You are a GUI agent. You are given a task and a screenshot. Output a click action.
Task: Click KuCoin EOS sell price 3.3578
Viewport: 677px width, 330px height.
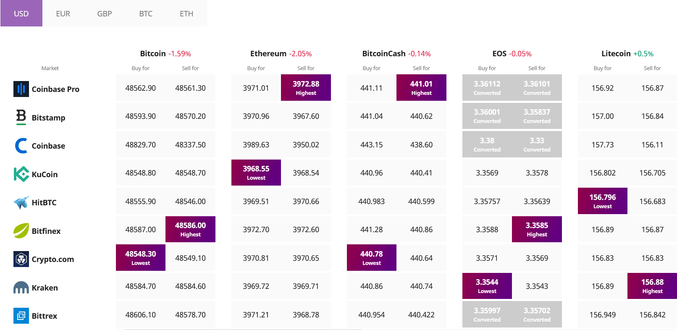(537, 173)
